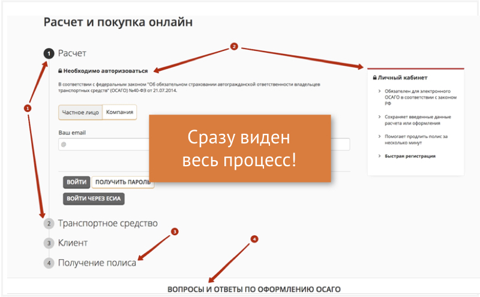
Task: Click the "Необходимо авторизоваться" heading
Action: pos(106,71)
